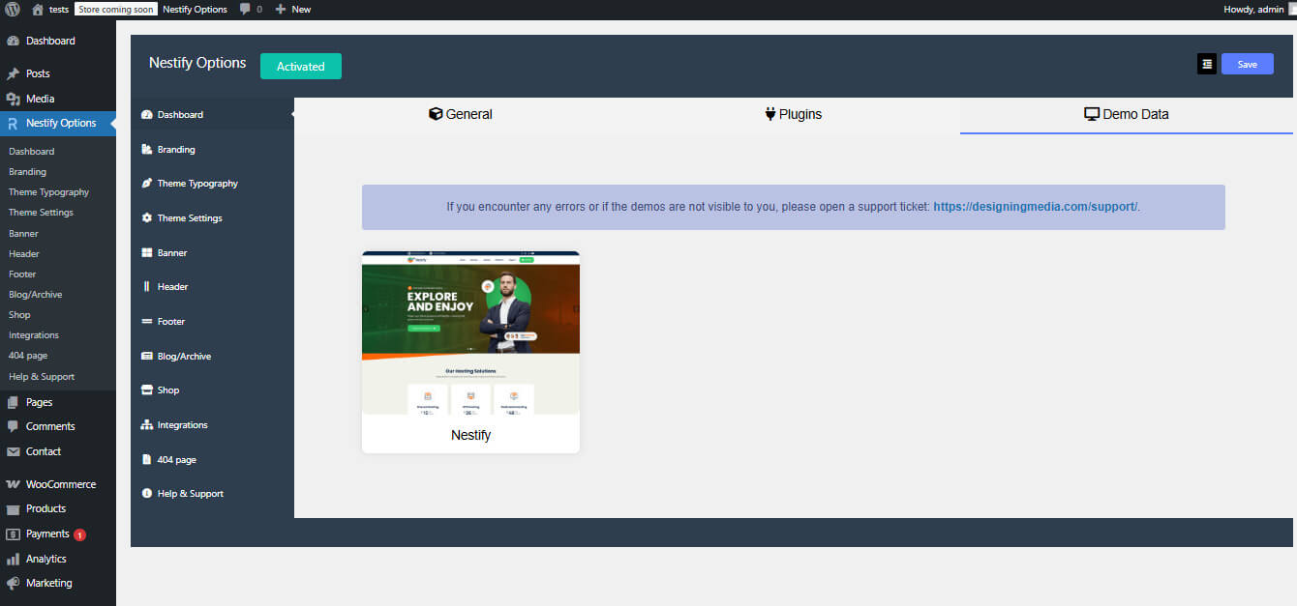Click the Marketing megaphone icon
The height and width of the screenshot is (606, 1297).
13,583
